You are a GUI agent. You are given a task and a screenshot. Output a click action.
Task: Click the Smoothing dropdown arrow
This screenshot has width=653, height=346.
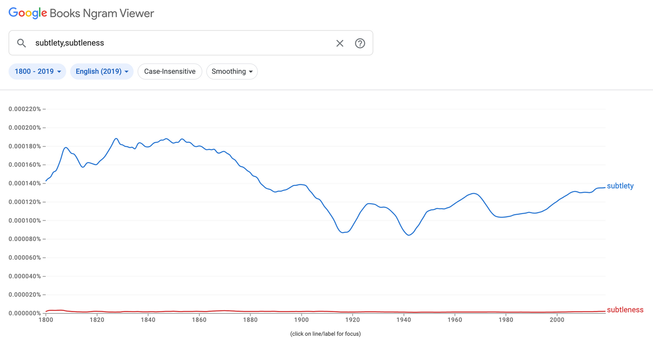pyautogui.click(x=251, y=72)
